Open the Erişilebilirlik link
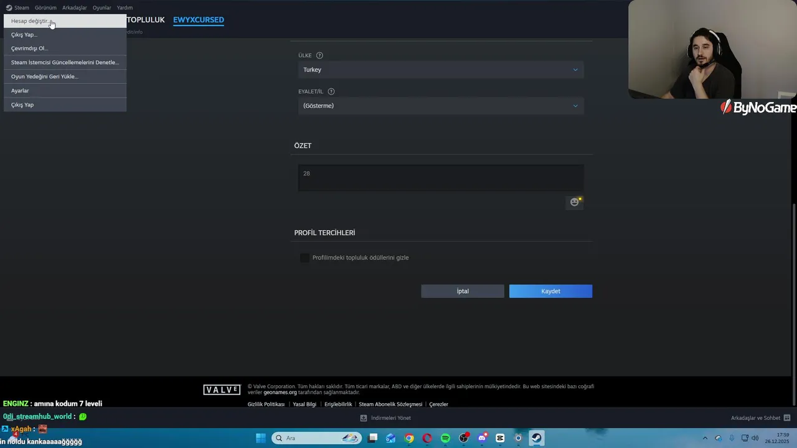Image resolution: width=797 pixels, height=448 pixels. (x=338, y=404)
